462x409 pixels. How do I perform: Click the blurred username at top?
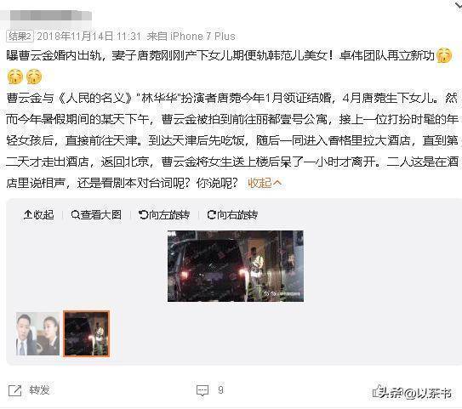pos(48,17)
